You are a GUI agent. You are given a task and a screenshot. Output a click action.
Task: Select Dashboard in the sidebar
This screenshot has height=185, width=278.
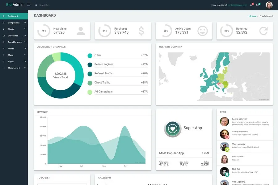[x=13, y=16]
